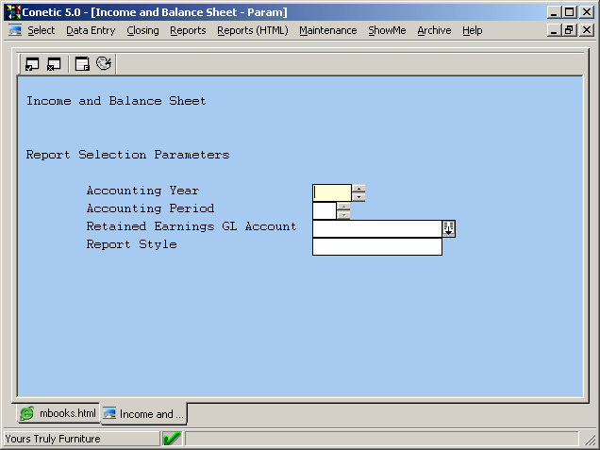Click the document icon left of Select menu
The image size is (600, 450).
(x=15, y=30)
